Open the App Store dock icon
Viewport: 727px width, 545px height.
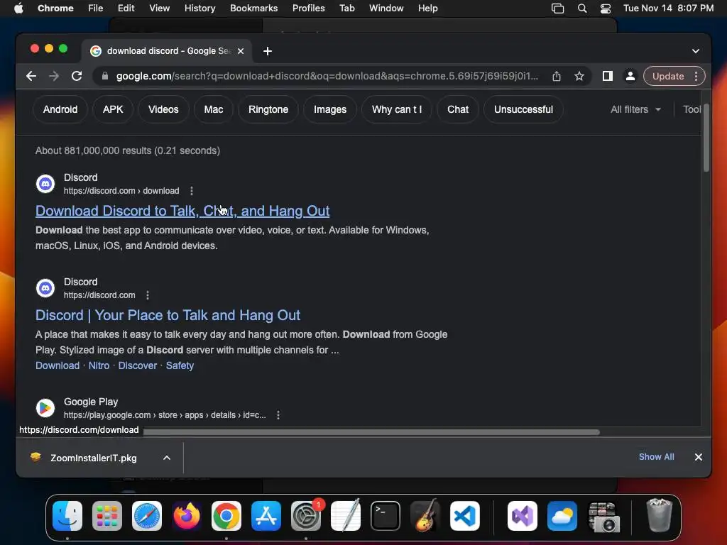coord(266,516)
